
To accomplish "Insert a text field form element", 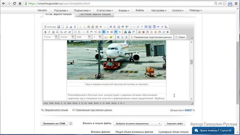I will (x=146, y=27).
